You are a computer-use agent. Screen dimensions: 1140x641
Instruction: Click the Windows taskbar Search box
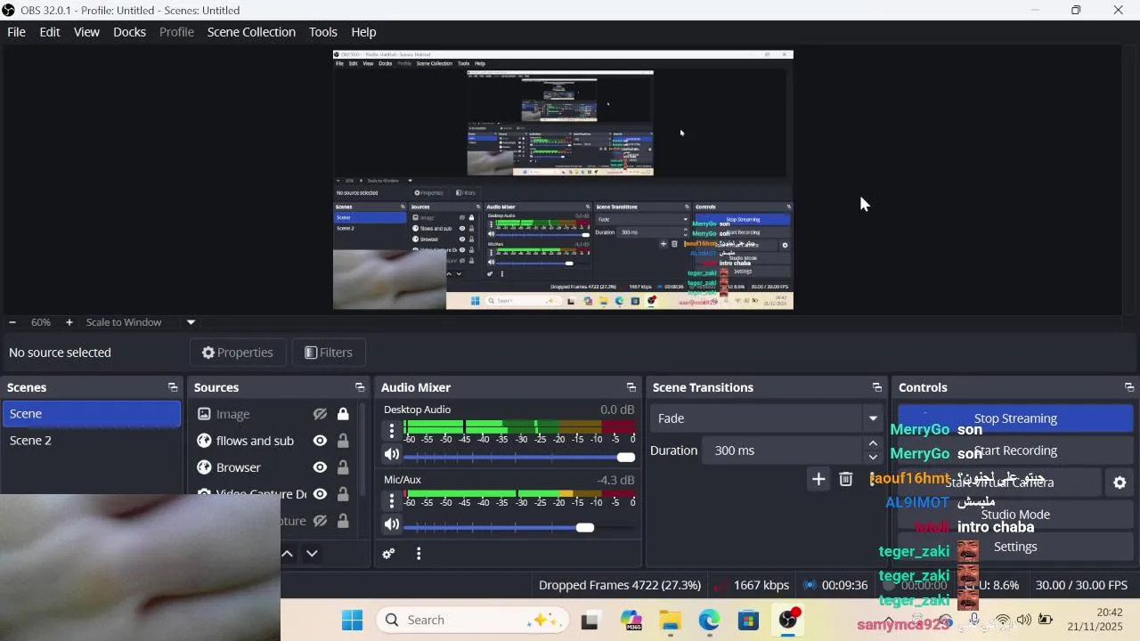click(x=473, y=621)
